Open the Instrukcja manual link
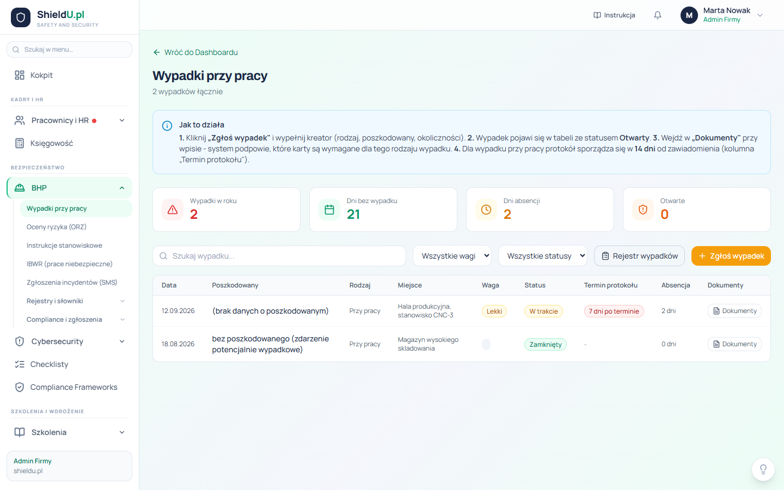Image resolution: width=784 pixels, height=490 pixels. tap(614, 15)
